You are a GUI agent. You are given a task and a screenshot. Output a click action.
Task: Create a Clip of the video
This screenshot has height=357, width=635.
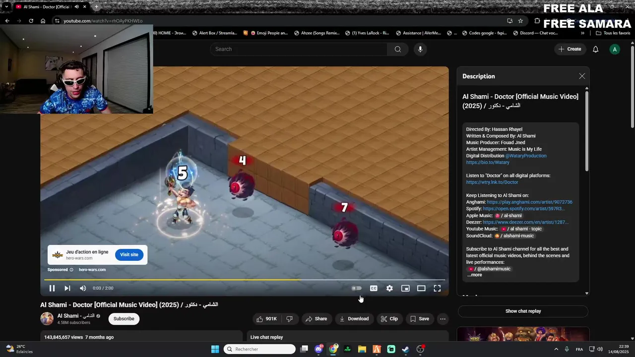pos(389,319)
